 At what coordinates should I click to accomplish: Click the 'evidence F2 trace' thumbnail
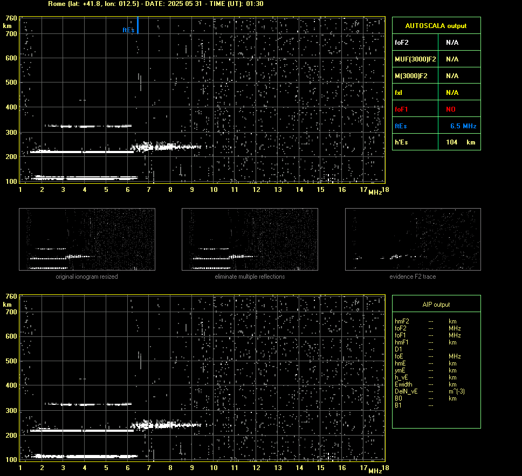click(x=413, y=239)
